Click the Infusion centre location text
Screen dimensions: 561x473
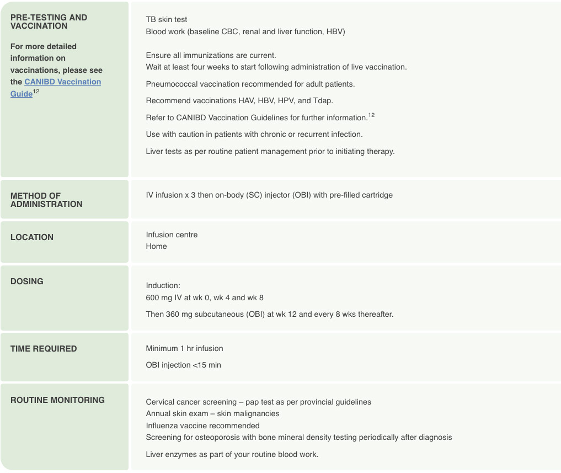(x=172, y=235)
